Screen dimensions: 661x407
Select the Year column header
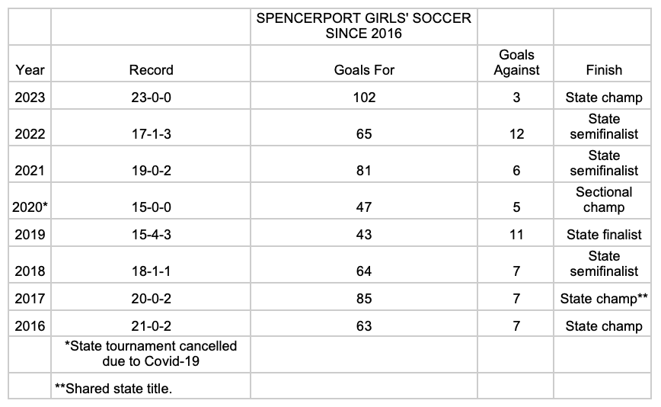(30, 70)
